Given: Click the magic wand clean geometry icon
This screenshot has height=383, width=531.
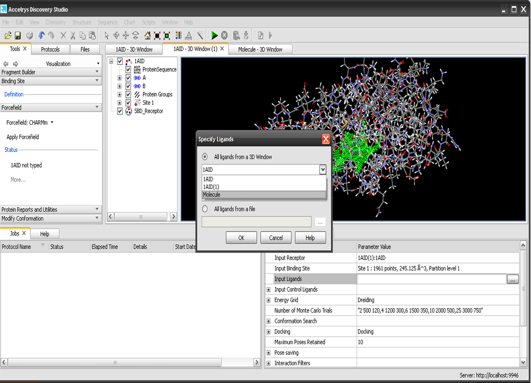Looking at the screenshot, I should 200,35.
